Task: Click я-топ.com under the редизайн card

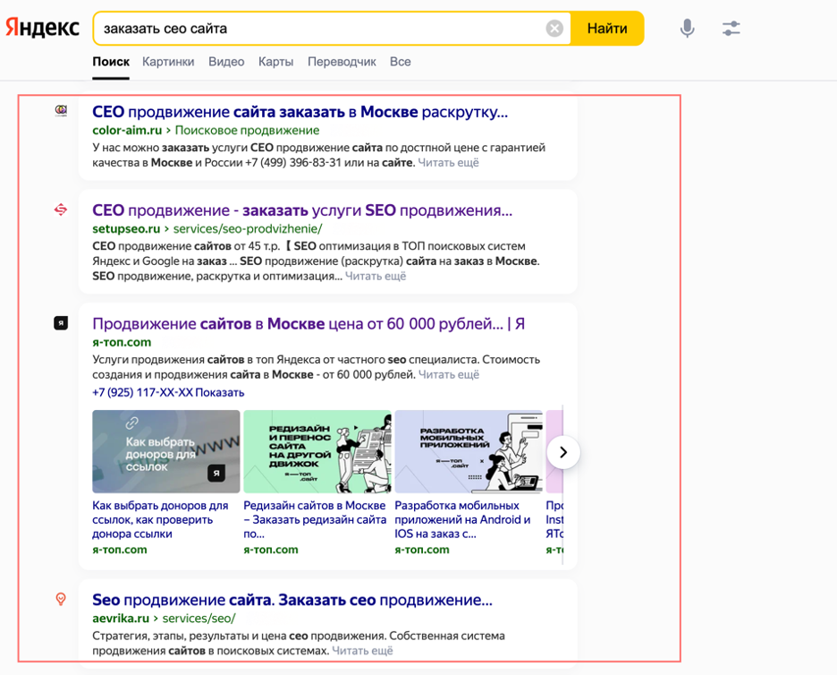Action: (271, 550)
